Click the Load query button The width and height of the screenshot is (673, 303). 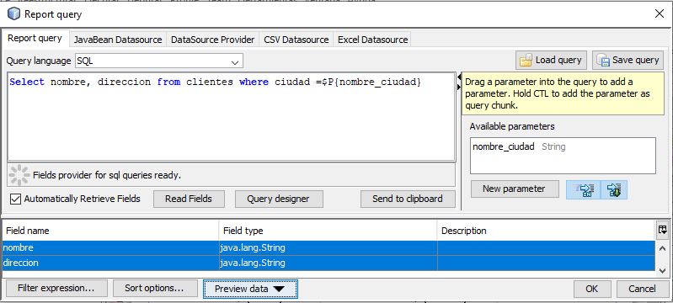tap(551, 60)
